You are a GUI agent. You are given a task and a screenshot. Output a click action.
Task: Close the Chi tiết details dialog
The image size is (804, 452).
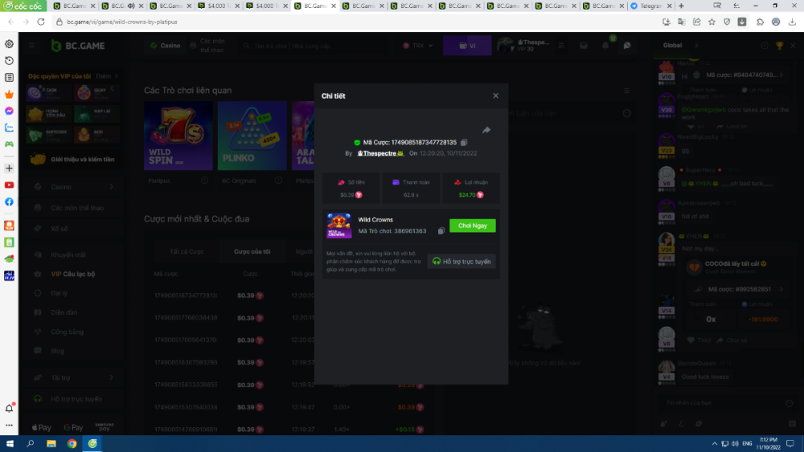495,96
